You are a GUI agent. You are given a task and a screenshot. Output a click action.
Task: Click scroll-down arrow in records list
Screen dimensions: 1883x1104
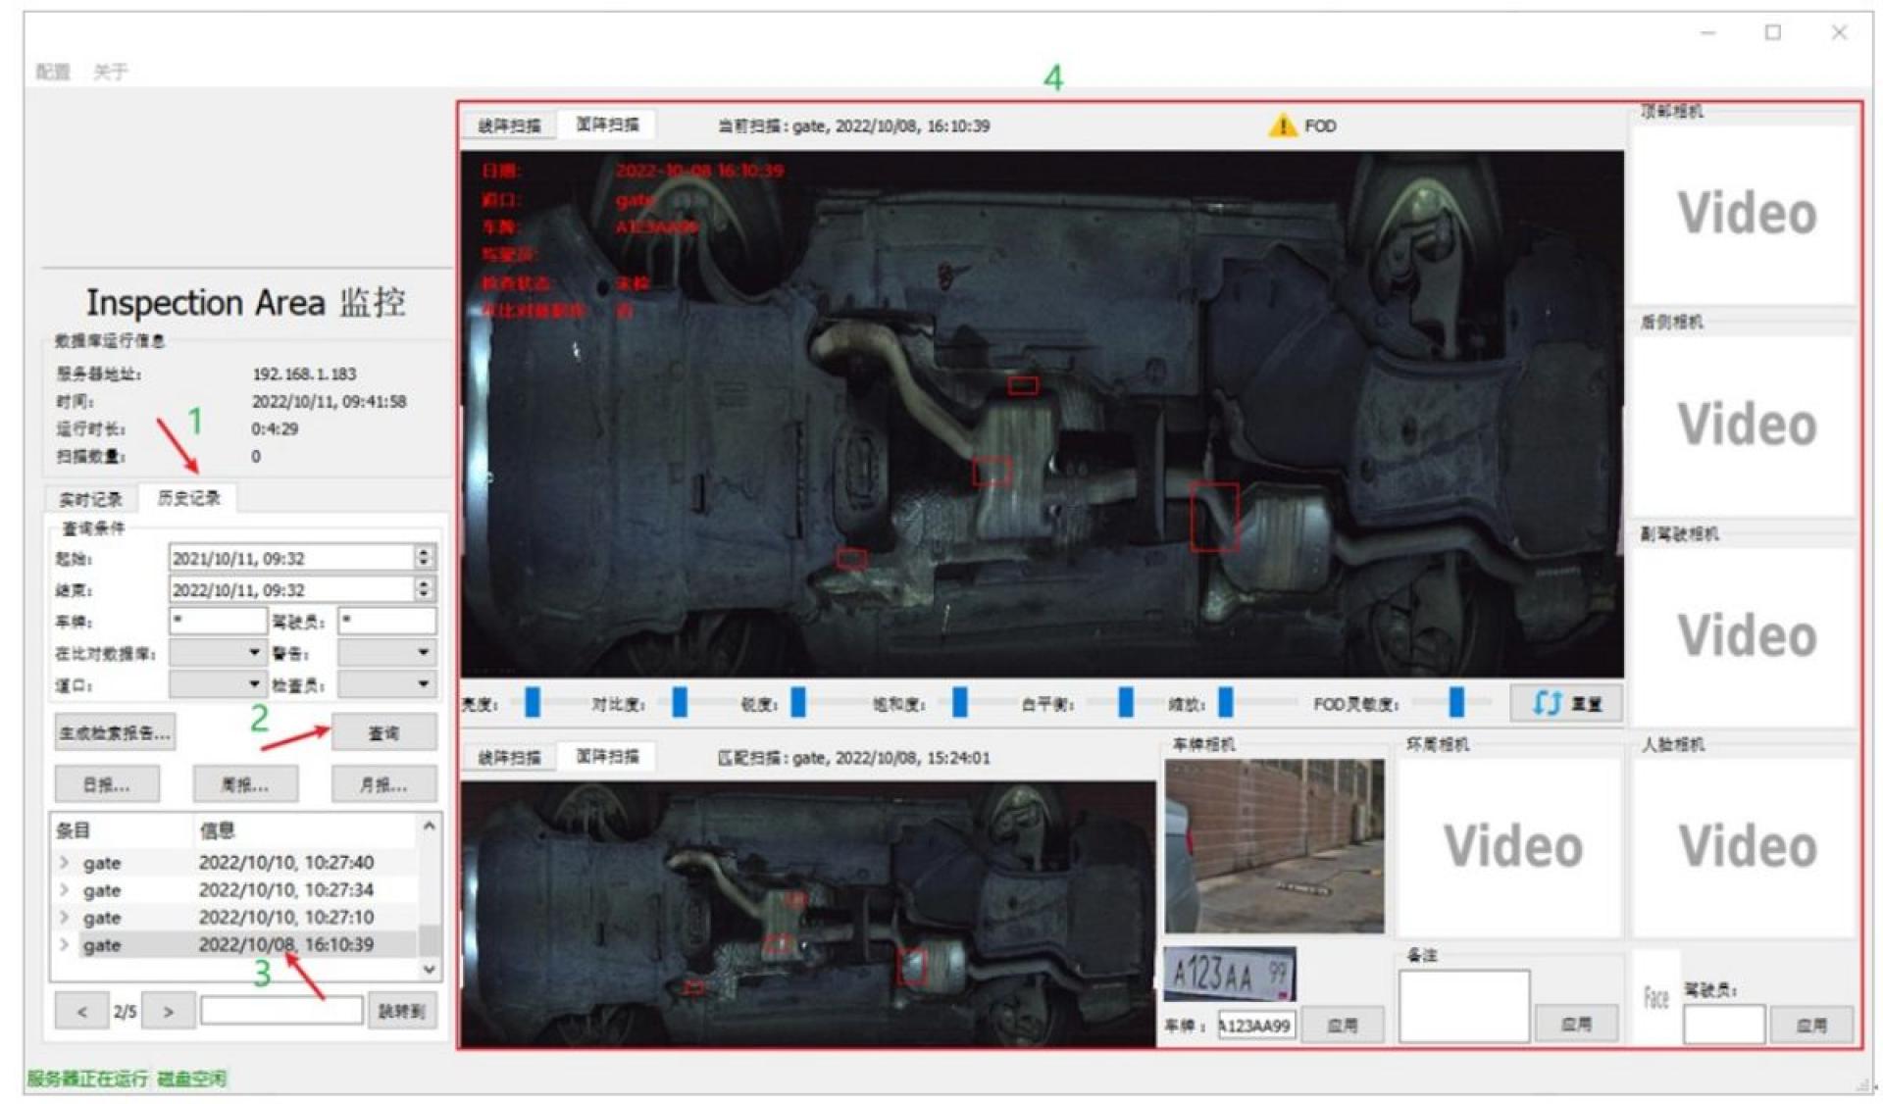pyautogui.click(x=429, y=969)
